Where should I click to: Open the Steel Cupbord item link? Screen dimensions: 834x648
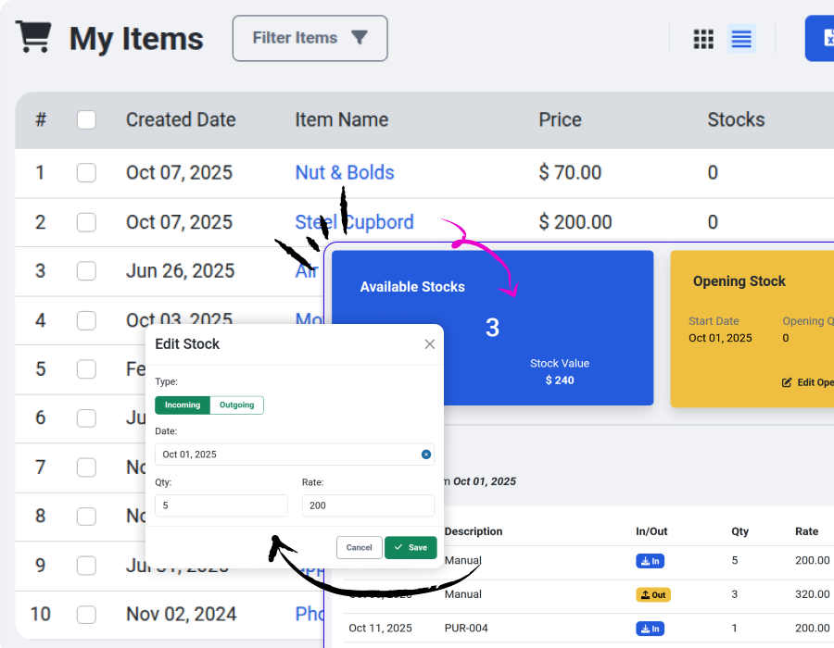(x=354, y=222)
